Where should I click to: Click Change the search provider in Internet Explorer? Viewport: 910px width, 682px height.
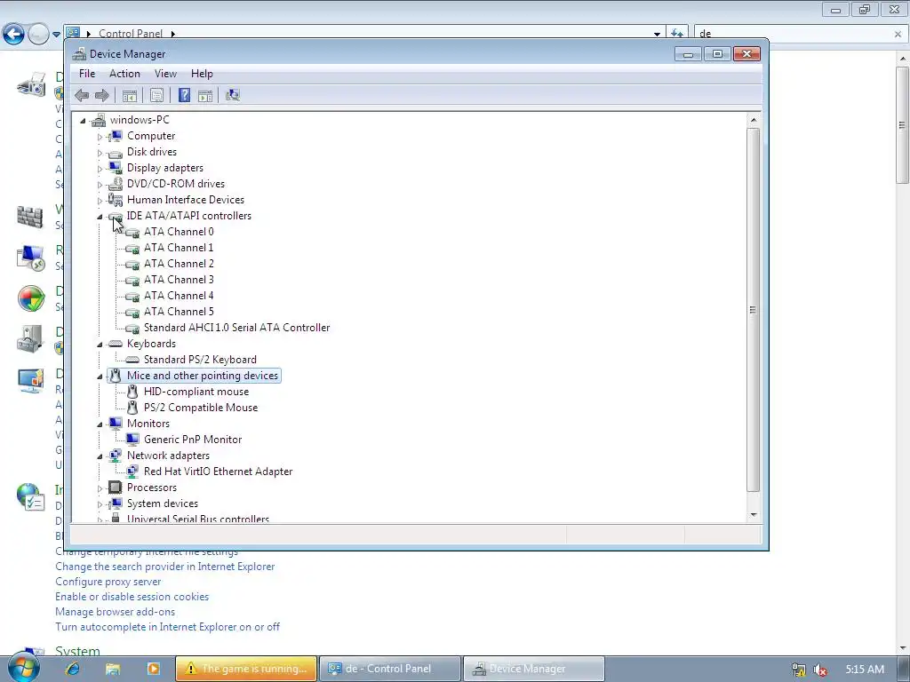click(x=164, y=567)
